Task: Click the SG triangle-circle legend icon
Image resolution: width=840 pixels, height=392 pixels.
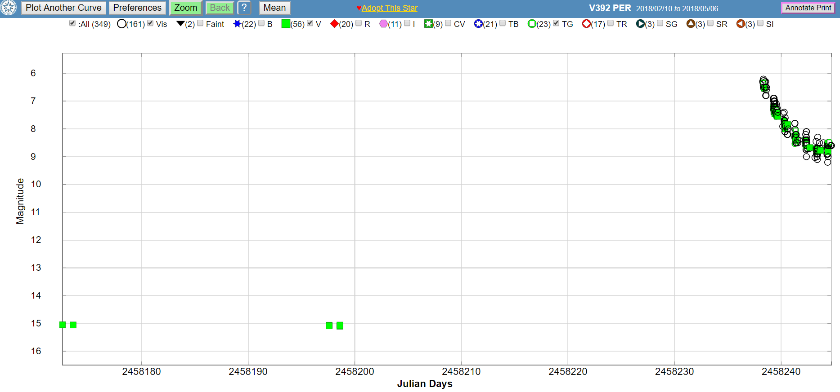Action: 640,24
